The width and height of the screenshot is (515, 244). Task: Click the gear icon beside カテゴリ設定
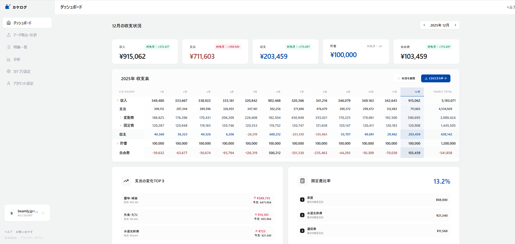[x=9, y=71]
